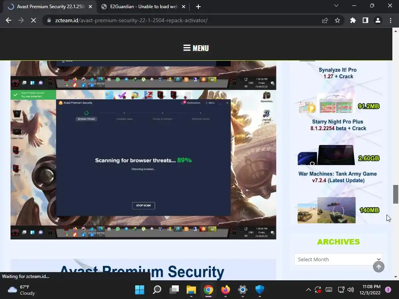The height and width of the screenshot is (299, 399).
Task: Open the Windows Start menu
Action: tap(140, 290)
